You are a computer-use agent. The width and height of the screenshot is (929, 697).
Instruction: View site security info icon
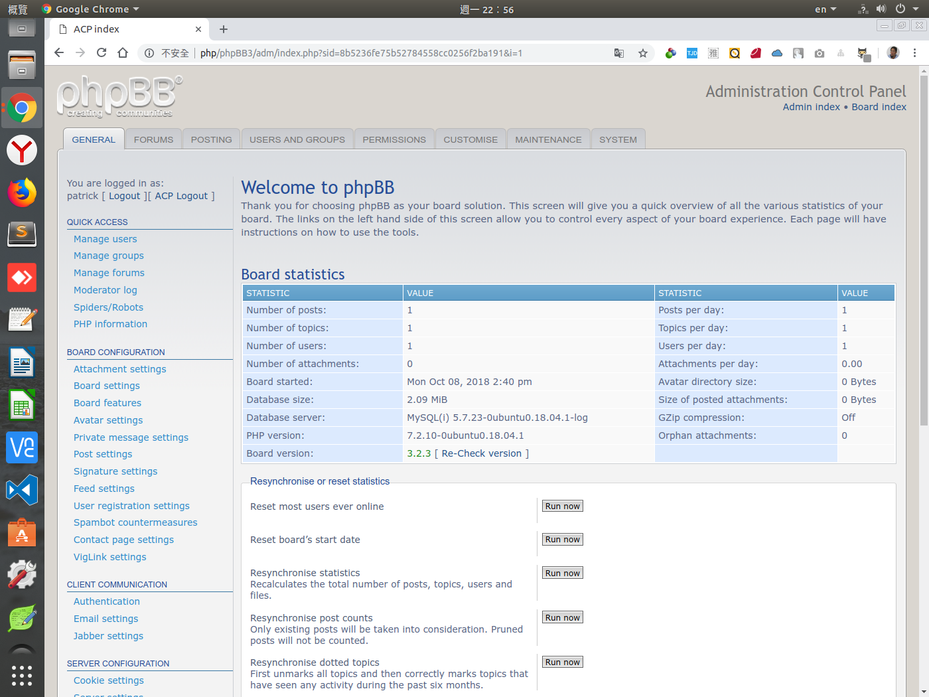149,53
